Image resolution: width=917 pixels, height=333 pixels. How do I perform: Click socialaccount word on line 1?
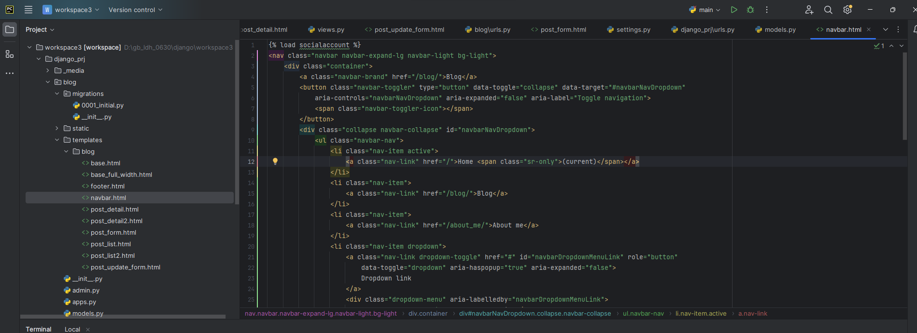[x=324, y=45]
